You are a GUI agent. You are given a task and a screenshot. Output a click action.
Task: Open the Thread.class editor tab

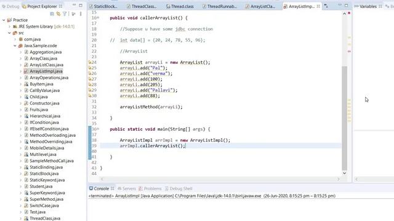[180, 6]
